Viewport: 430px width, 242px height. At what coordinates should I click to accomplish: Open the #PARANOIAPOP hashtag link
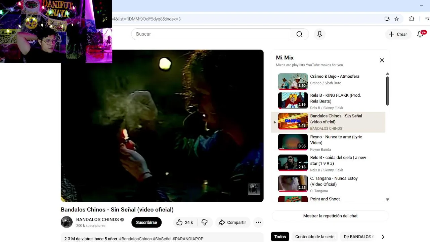pos(188,239)
